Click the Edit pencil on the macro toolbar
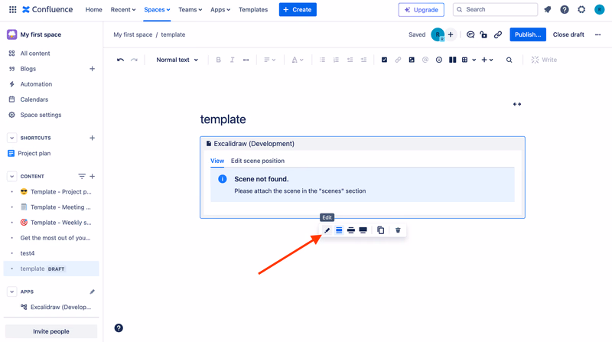 click(327, 230)
